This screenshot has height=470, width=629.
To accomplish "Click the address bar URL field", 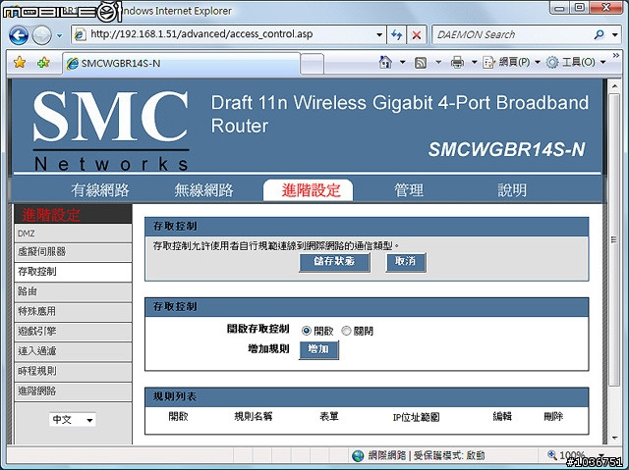I will click(229, 34).
